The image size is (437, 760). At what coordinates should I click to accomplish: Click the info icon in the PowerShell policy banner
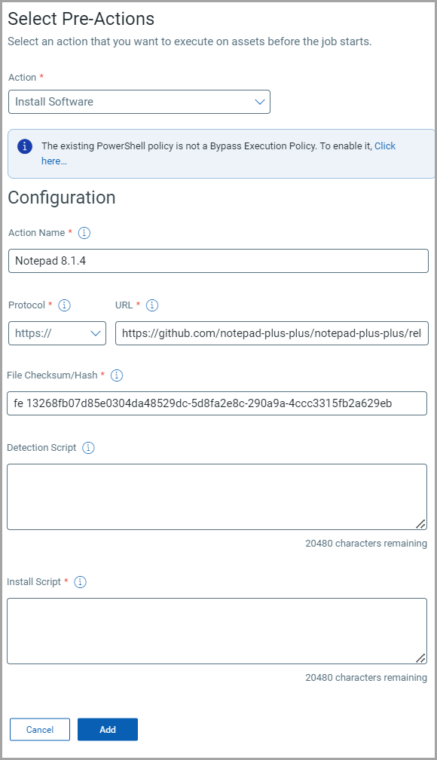pyautogui.click(x=25, y=146)
